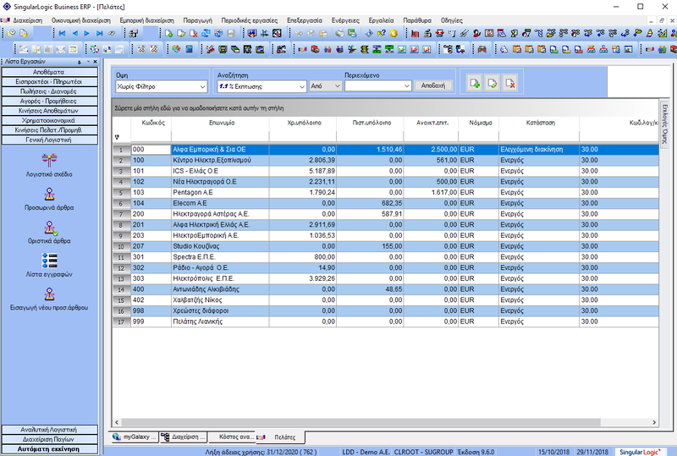The width and height of the screenshot is (677, 456).
Task: Click horizontal scrollbar thumb of grid
Action: [x=361, y=422]
